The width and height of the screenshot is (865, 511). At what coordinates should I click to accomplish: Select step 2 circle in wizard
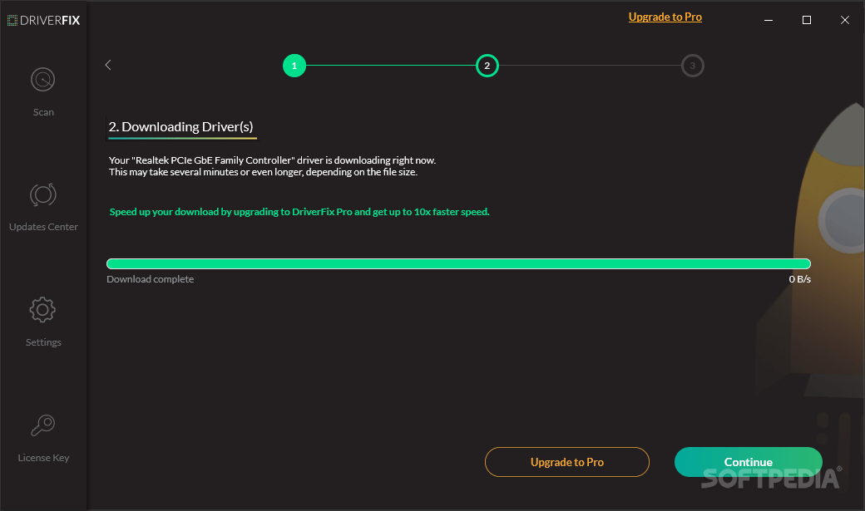[x=487, y=66]
